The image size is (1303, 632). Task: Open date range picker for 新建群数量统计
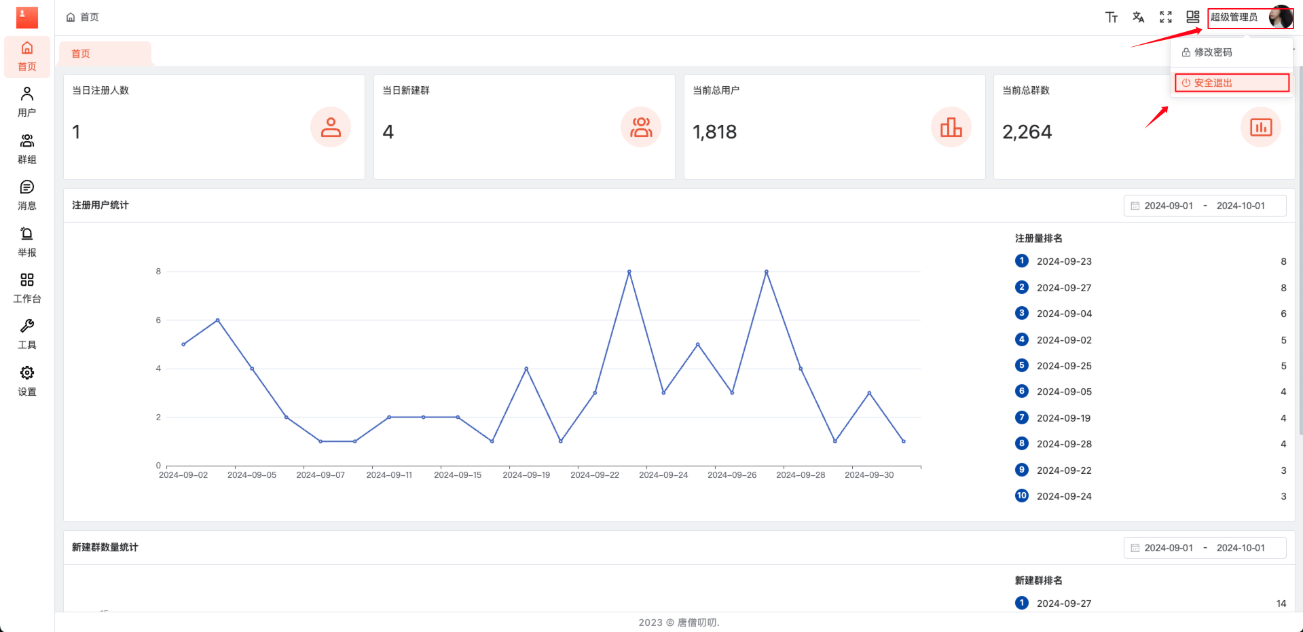click(1205, 548)
